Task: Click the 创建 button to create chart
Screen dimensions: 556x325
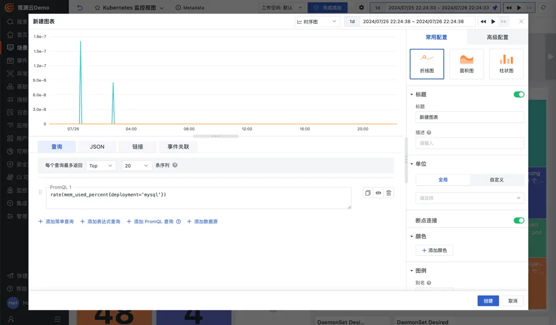Action: coord(488,300)
